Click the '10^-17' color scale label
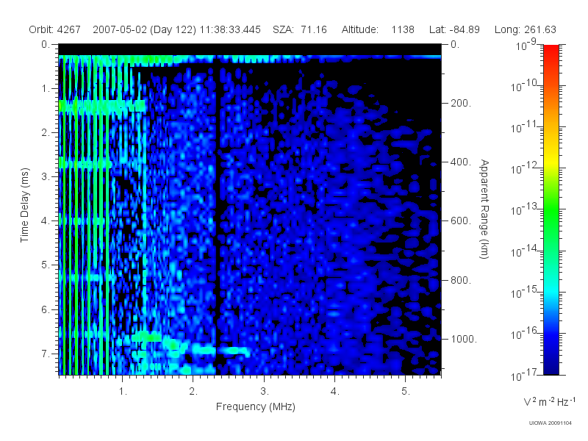The width and height of the screenshot is (588, 441). click(524, 374)
